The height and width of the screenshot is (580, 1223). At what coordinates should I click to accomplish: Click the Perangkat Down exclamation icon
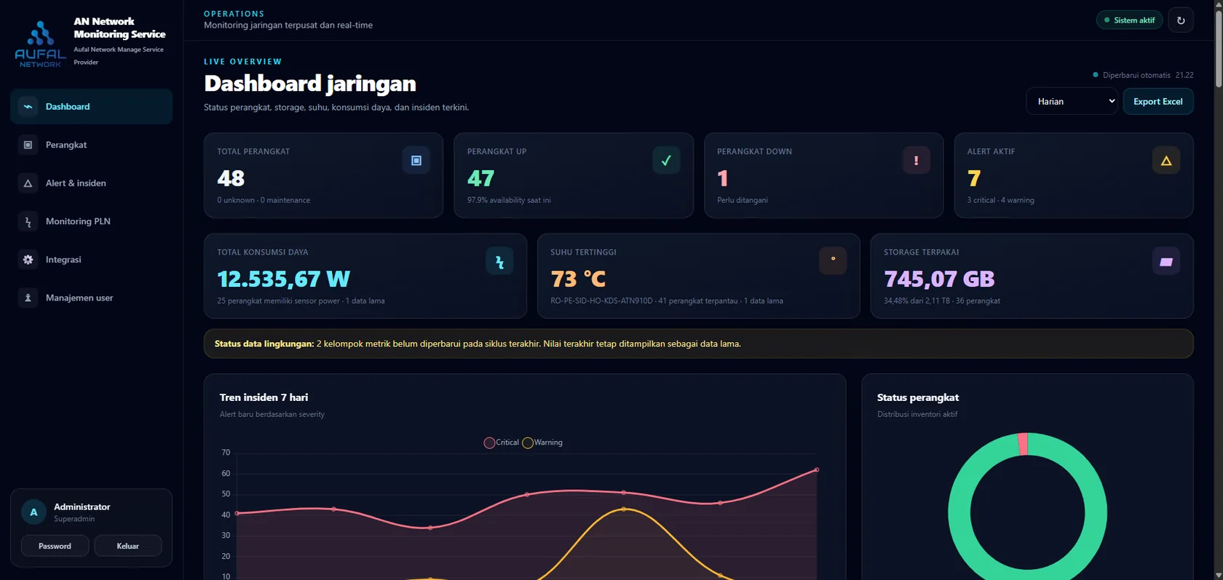point(916,160)
